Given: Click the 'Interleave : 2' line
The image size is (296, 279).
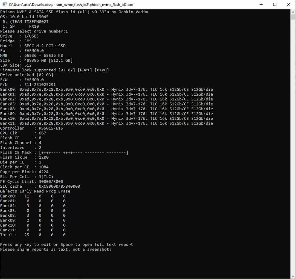Looking at the screenshot, I should click(21, 147).
